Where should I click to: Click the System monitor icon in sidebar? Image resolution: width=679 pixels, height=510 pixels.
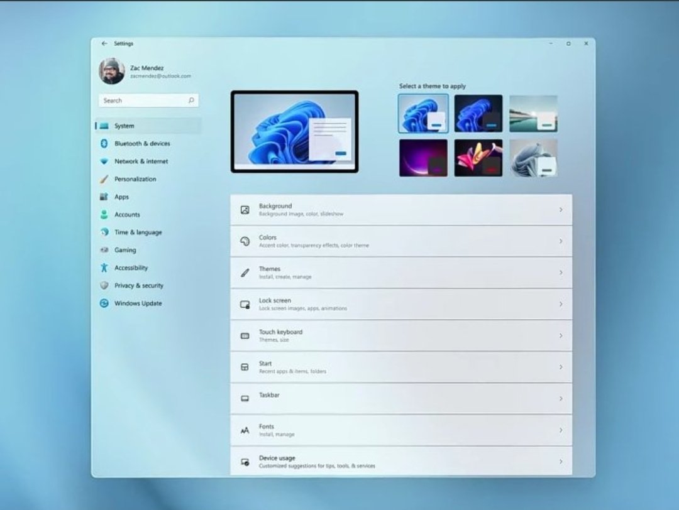(x=104, y=126)
